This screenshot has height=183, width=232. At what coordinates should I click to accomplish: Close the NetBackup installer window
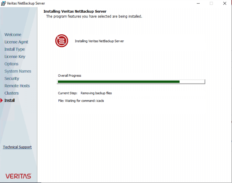pos(225,3)
